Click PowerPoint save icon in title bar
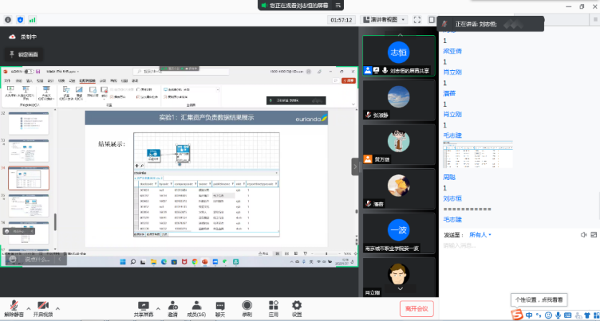This screenshot has height=321, width=600. [x=38, y=72]
